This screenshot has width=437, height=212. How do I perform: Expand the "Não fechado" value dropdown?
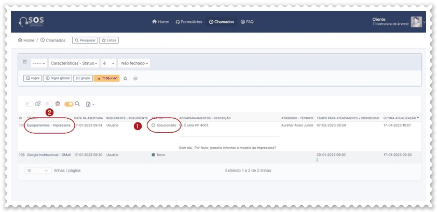(x=134, y=63)
